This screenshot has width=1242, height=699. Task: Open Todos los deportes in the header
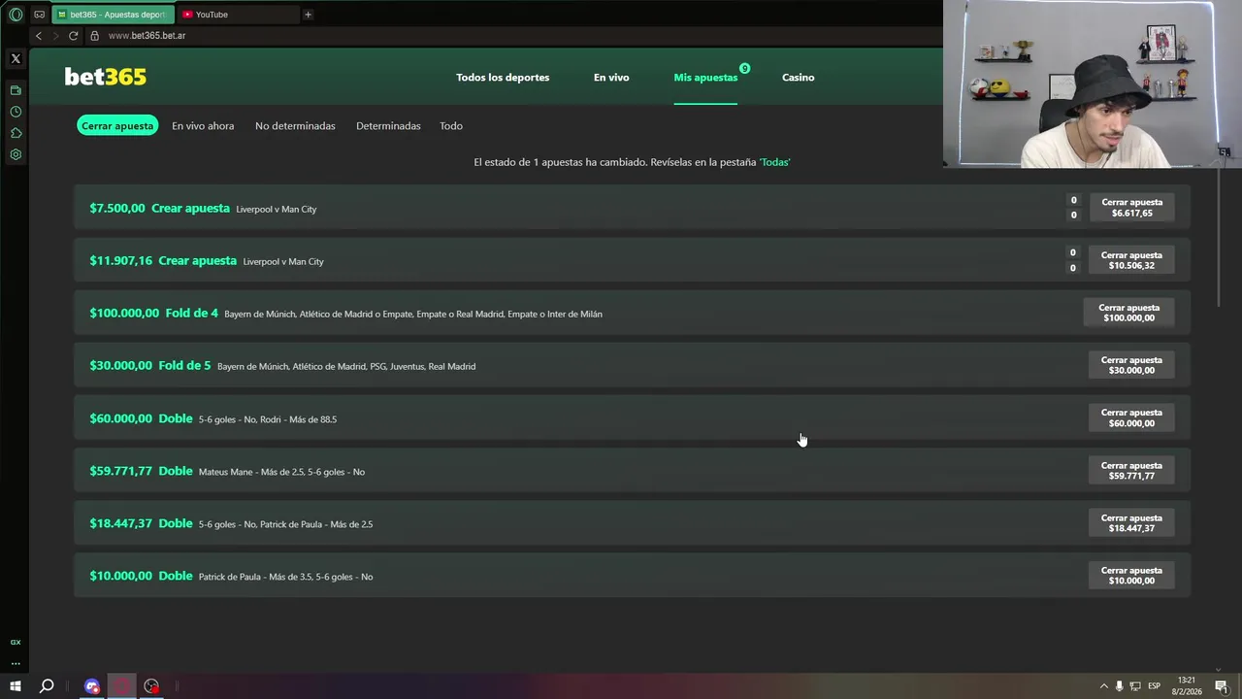point(503,78)
